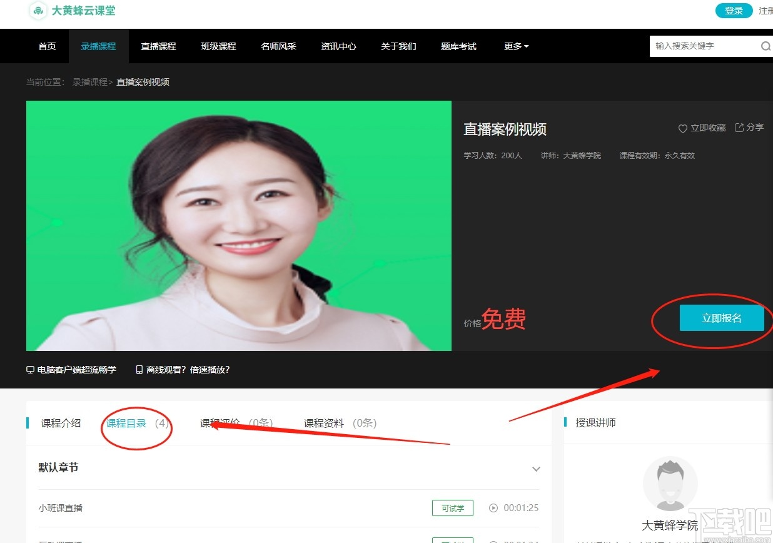This screenshot has height=543, width=773.
Task: Open the 课程介绍 tab
Action: [x=61, y=423]
